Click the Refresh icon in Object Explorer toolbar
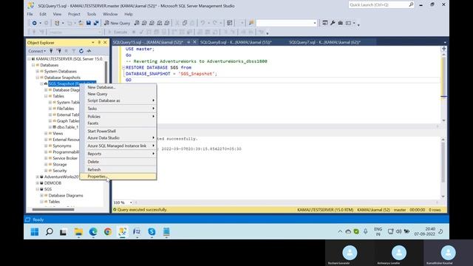Image resolution: width=473 pixels, height=266 pixels. pyautogui.click(x=81, y=51)
